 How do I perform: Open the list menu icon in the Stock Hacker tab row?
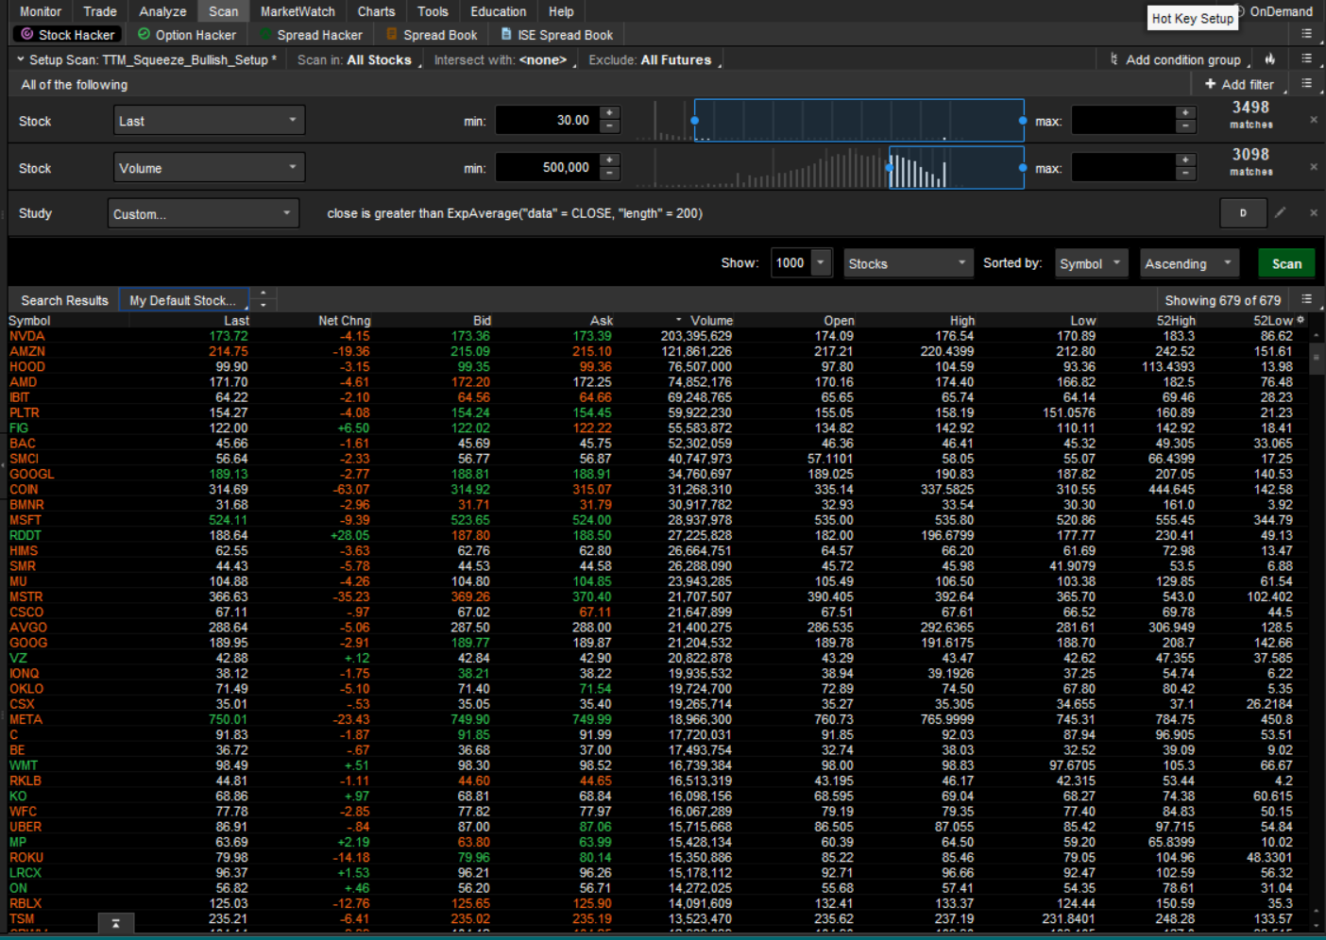point(1306,35)
